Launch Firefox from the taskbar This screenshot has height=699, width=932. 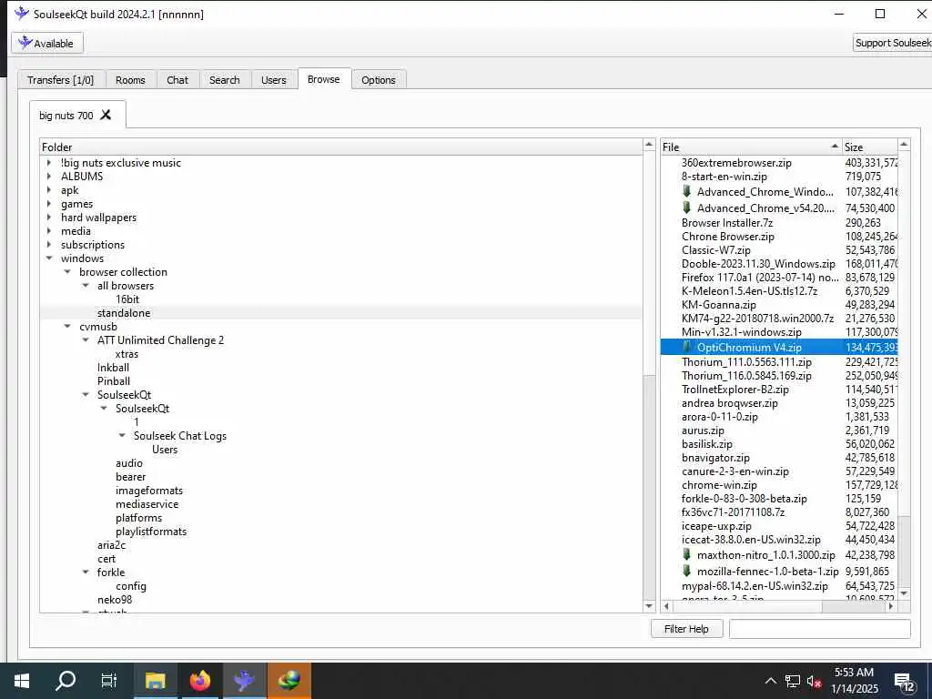pyautogui.click(x=199, y=681)
